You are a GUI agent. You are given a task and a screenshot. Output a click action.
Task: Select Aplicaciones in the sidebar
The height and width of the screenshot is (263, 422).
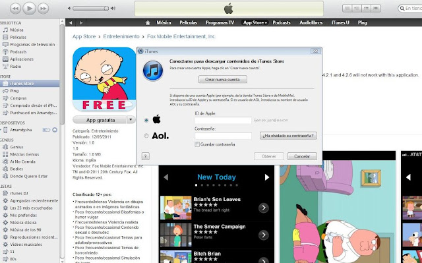click(22, 59)
